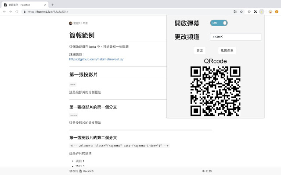Image resolution: width=281 pixels, height=175 pixels.
Task: Click the QRcode label text
Action: pos(215,61)
